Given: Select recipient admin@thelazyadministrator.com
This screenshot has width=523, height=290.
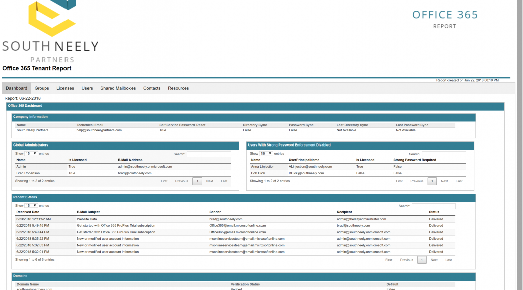Looking at the screenshot, I should click(362, 219).
